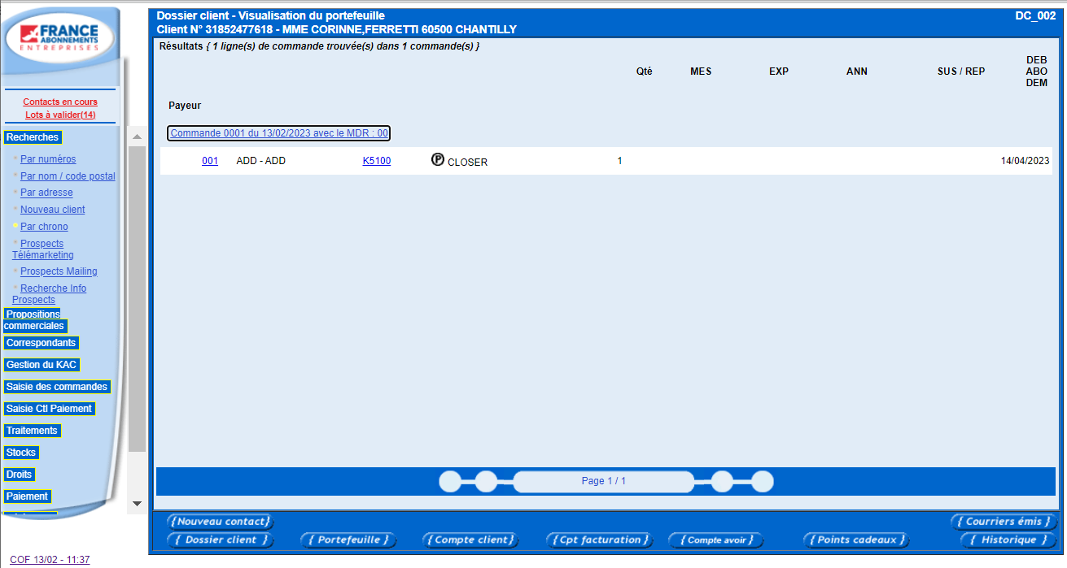1067x568 pixels.
Task: Open Saisie Ctl Paiement menu
Action: [49, 409]
